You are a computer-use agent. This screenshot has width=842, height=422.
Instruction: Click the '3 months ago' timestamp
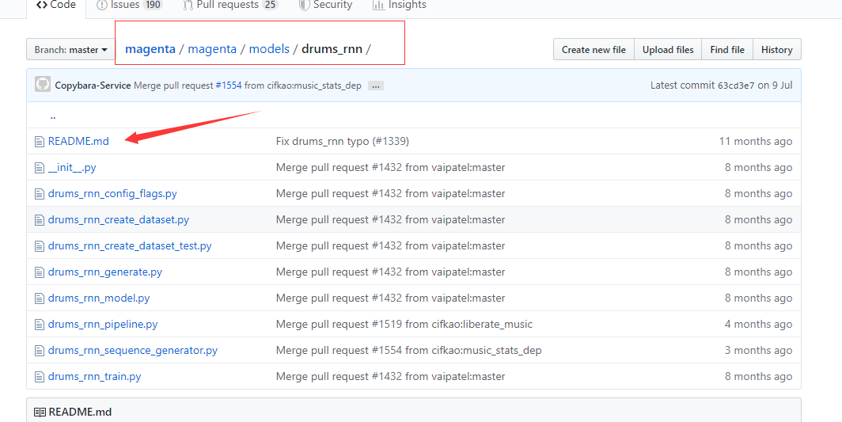click(x=758, y=351)
